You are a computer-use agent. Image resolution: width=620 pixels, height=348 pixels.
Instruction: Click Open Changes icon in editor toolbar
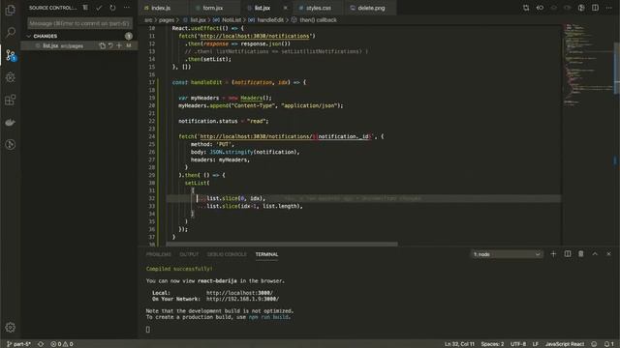[526, 8]
